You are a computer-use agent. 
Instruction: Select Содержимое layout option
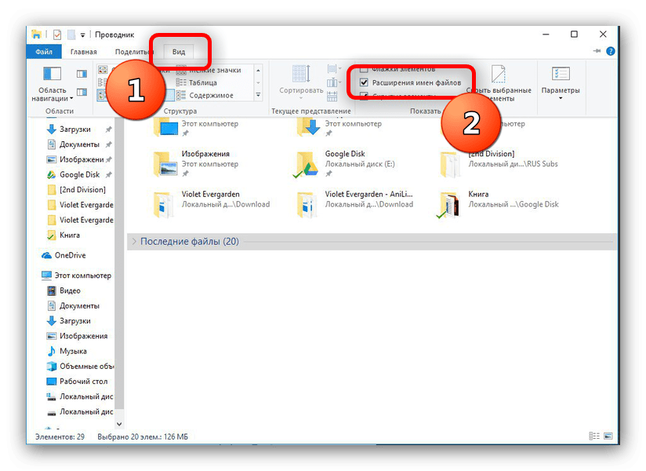pos(209,95)
